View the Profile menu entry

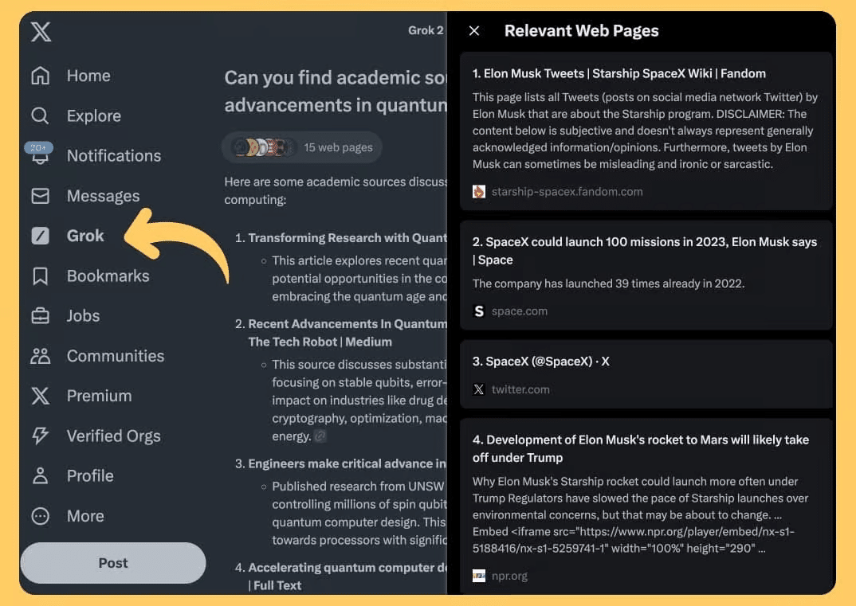click(90, 475)
